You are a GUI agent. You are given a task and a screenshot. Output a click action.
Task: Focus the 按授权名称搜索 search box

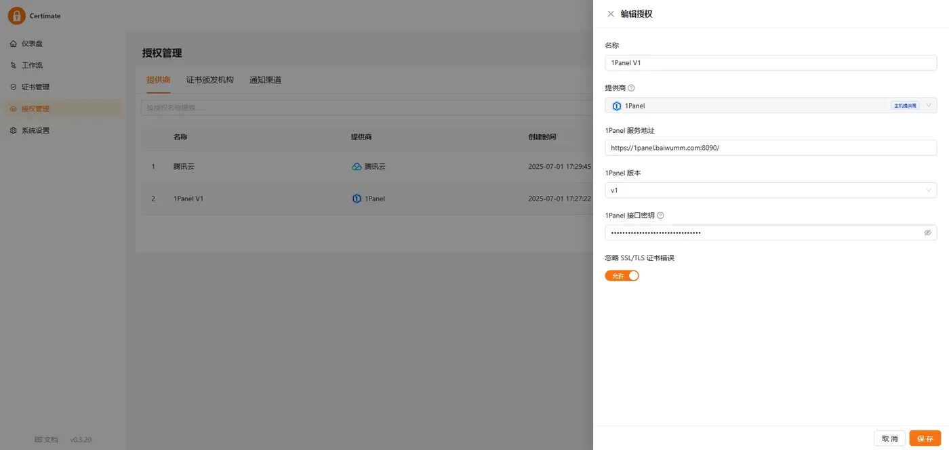pyautogui.click(x=366, y=108)
